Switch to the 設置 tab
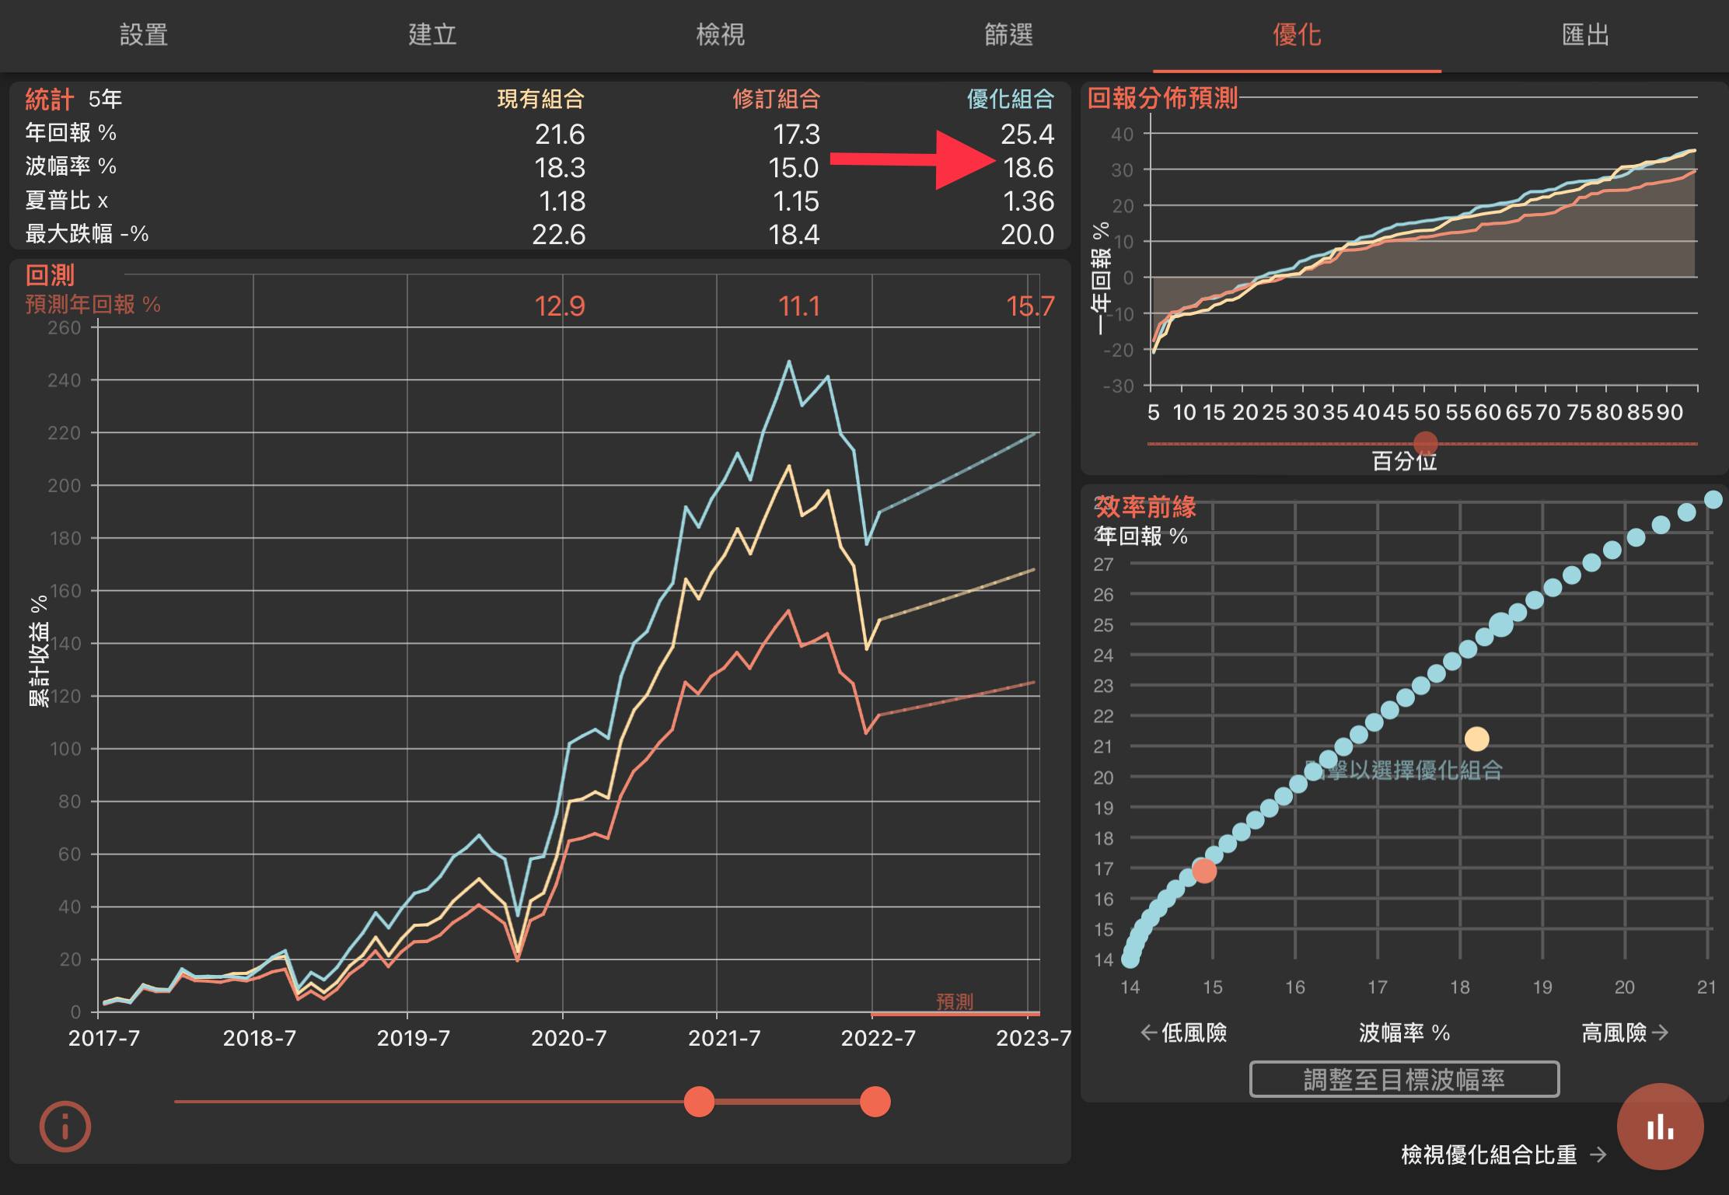1729x1195 pixels. [144, 35]
